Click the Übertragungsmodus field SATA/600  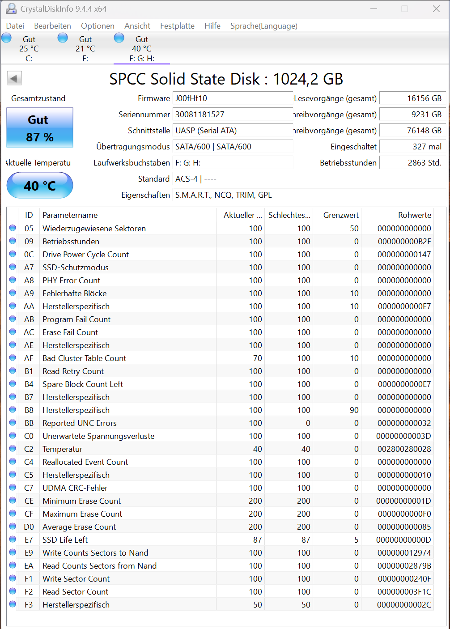tap(233, 147)
